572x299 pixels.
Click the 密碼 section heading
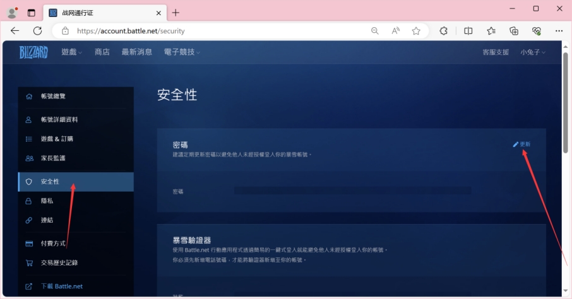(180, 144)
